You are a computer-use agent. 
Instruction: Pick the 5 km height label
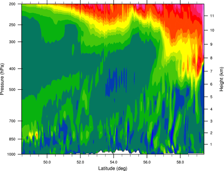(x=211, y=97)
